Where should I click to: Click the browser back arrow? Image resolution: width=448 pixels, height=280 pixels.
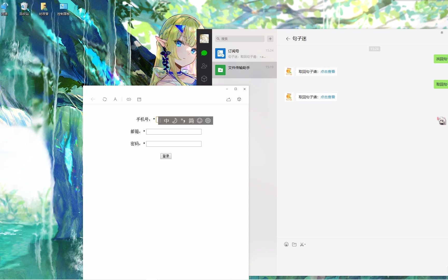tap(93, 99)
